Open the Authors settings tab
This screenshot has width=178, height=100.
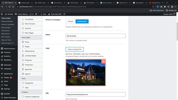point(31,28)
